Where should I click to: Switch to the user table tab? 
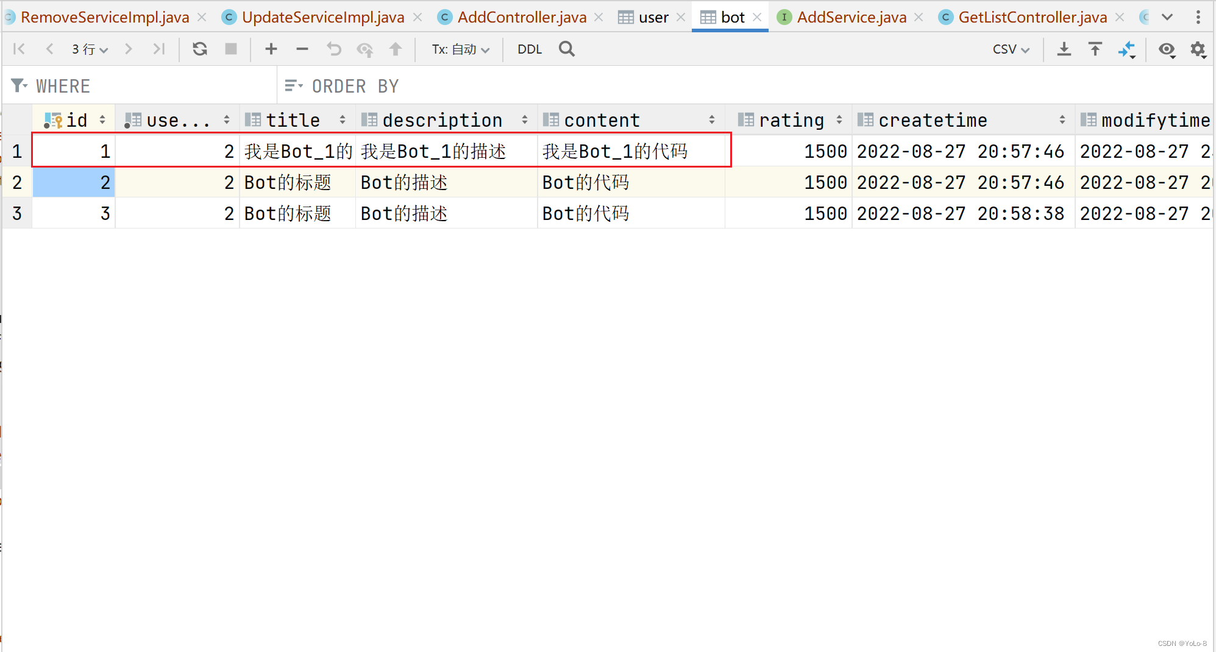click(x=653, y=17)
